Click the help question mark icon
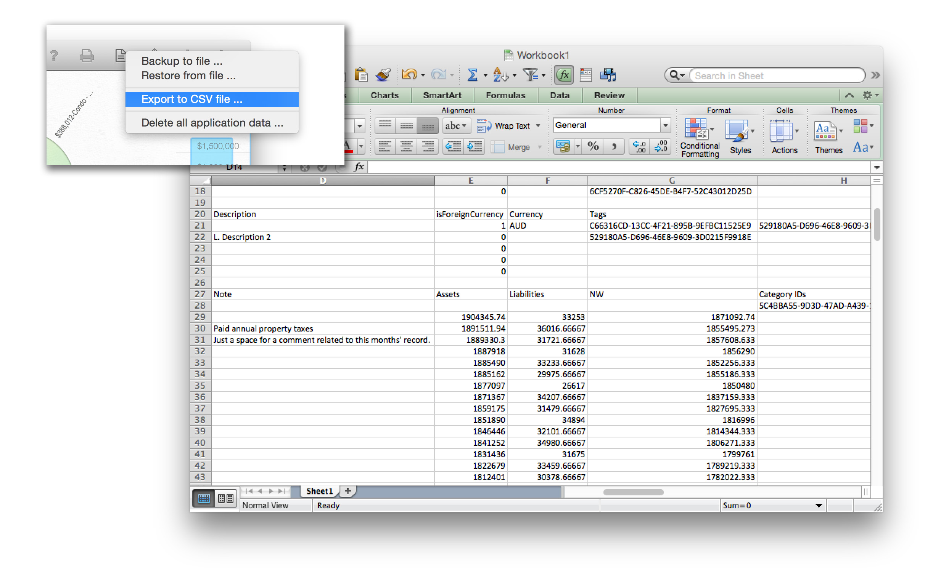 point(54,56)
